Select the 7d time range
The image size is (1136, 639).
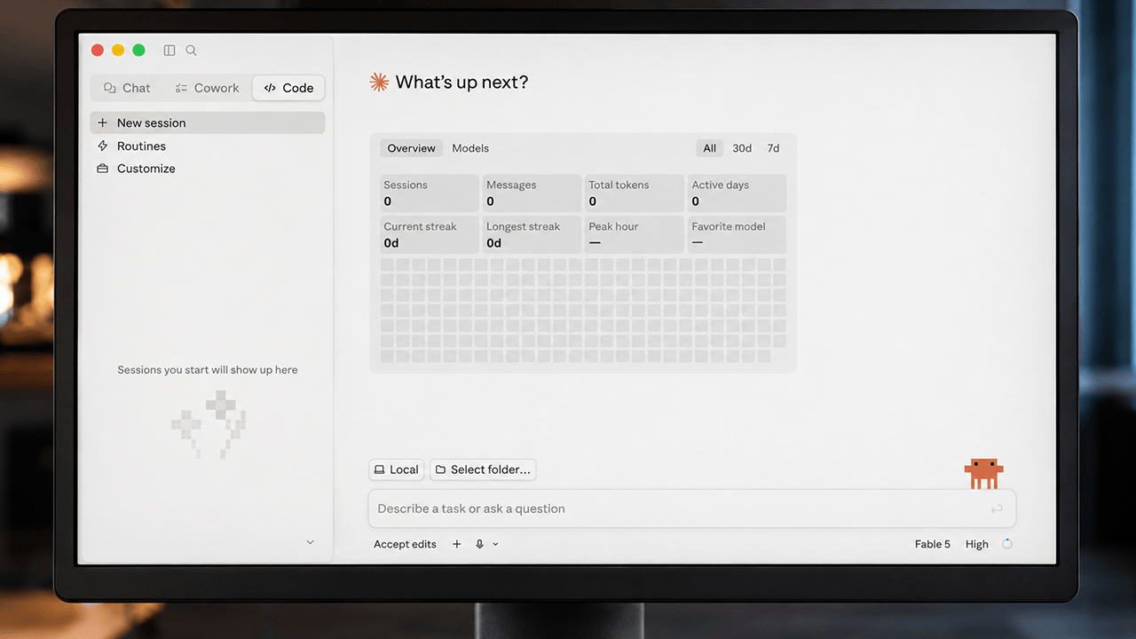[x=773, y=148]
